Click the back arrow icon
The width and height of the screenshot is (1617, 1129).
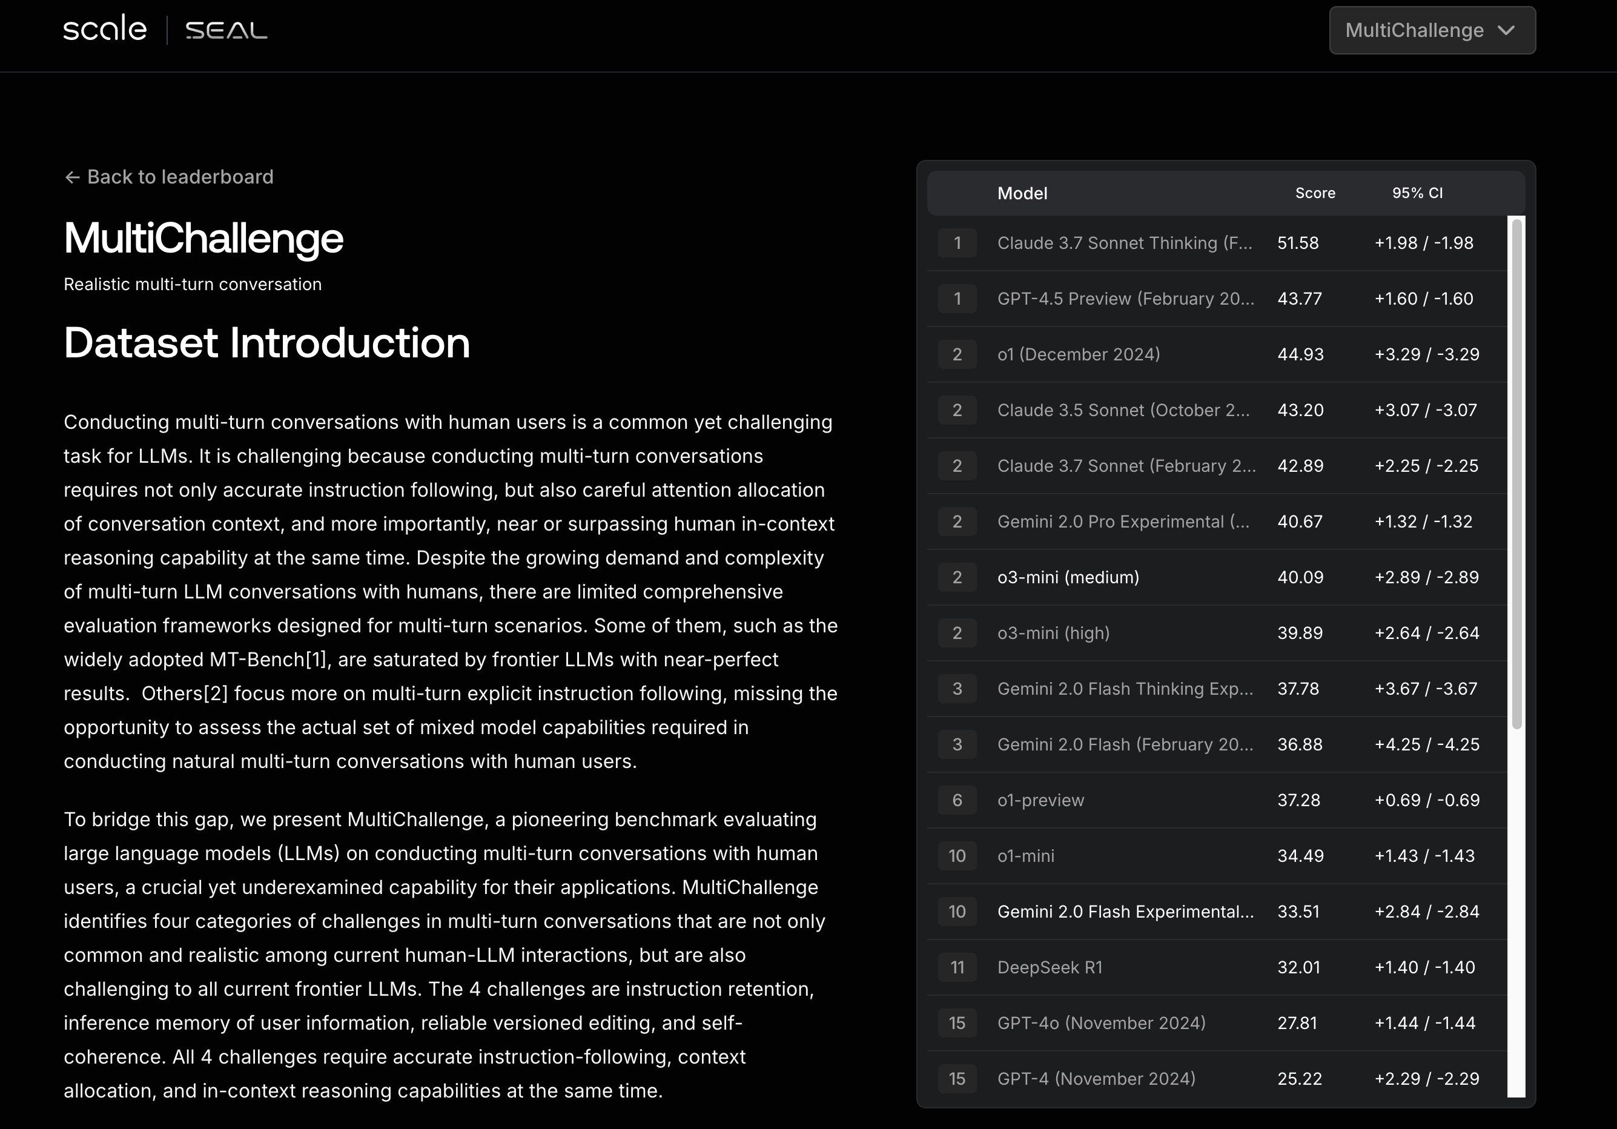pos(72,177)
